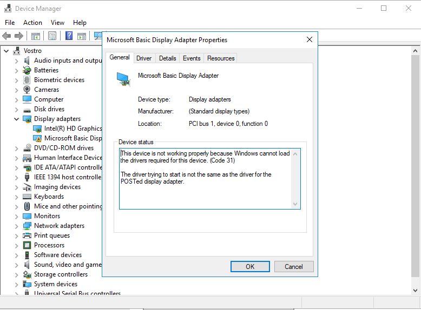Click the Properties toolbar icon

pyautogui.click(x=52, y=36)
